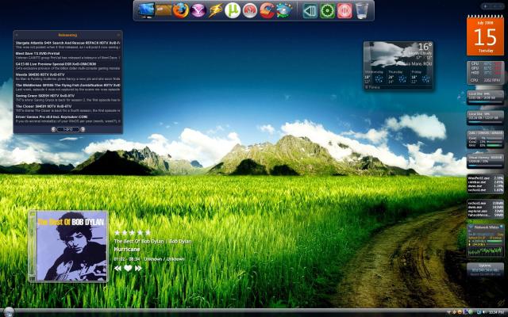Click 'The Best Of Bob Dylan | Bob Dylan' text
This screenshot has height=317, width=508.
pos(152,241)
